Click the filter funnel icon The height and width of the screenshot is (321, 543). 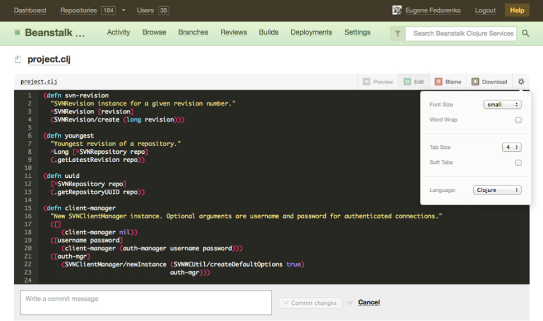pos(397,33)
